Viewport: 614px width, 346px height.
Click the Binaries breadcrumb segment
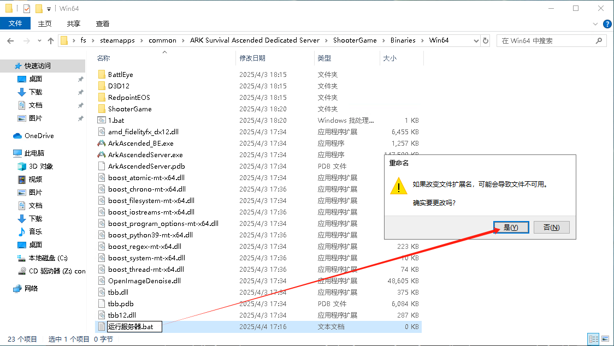click(x=403, y=40)
